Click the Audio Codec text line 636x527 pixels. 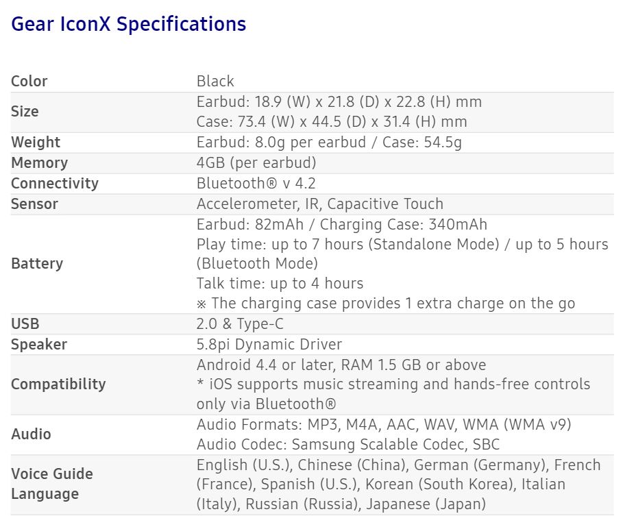point(348,444)
